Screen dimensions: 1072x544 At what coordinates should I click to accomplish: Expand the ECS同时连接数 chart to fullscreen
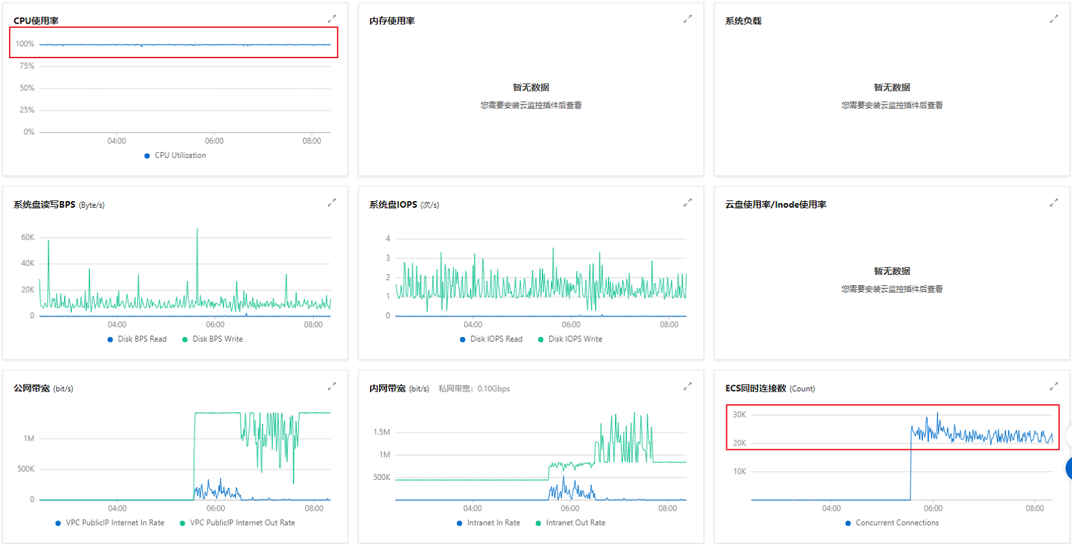pyautogui.click(x=1054, y=387)
